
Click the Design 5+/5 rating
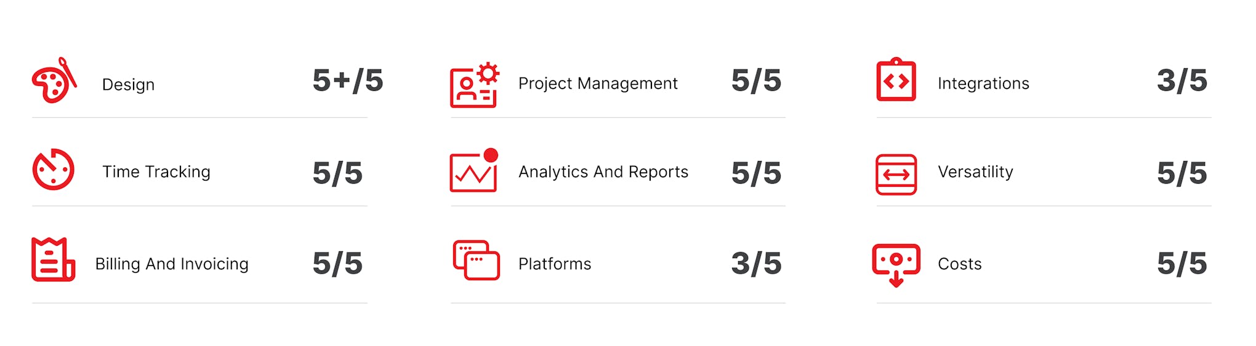click(348, 81)
